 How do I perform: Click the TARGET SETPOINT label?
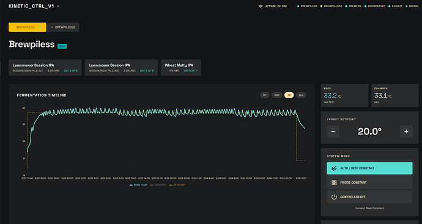pos(341,119)
